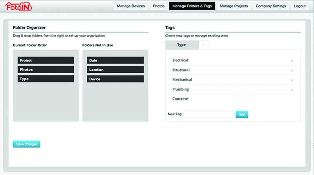The height and width of the screenshot is (175, 314).
Task: Remove the Structural tag
Action: click(292, 71)
